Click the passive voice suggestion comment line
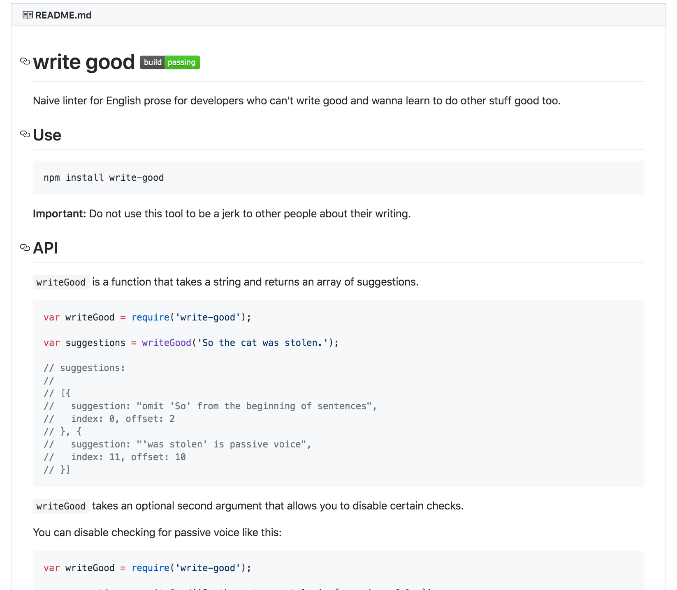Screen dimensions: 677x590 [177, 444]
